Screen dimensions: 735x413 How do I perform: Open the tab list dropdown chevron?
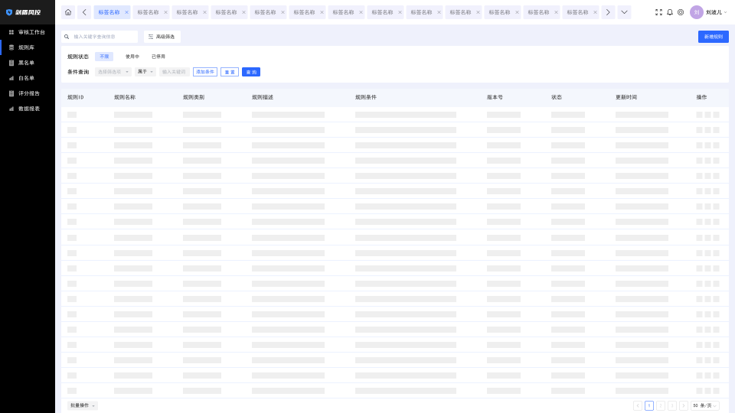click(x=624, y=12)
